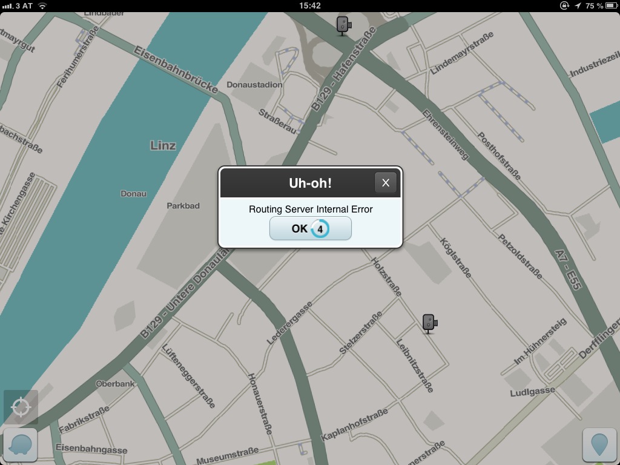This screenshot has width=620, height=465.
Task: Center the map on current location
Action: 21,407
